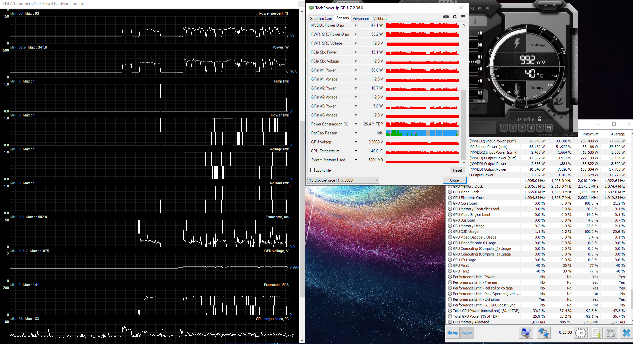Take a GPU-Z screenshot with camera icon
Screen dimensions: 633x344
(446, 17)
